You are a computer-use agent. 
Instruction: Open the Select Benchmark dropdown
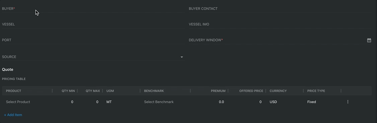pyautogui.click(x=159, y=102)
